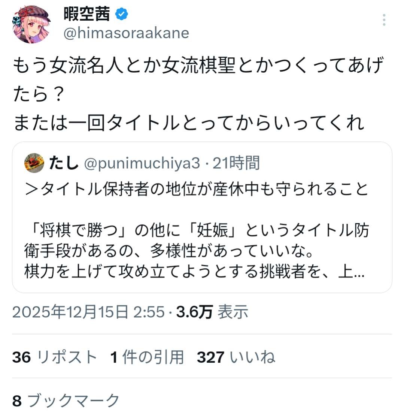
Task: Open the 2025年12月15日 2:55 timestamp
Action: click(x=88, y=312)
